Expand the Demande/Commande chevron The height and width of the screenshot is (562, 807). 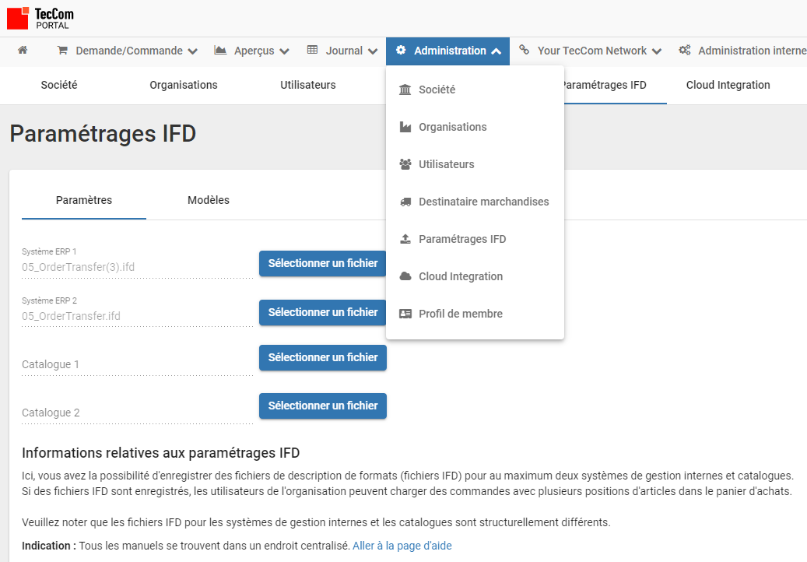pyautogui.click(x=193, y=51)
